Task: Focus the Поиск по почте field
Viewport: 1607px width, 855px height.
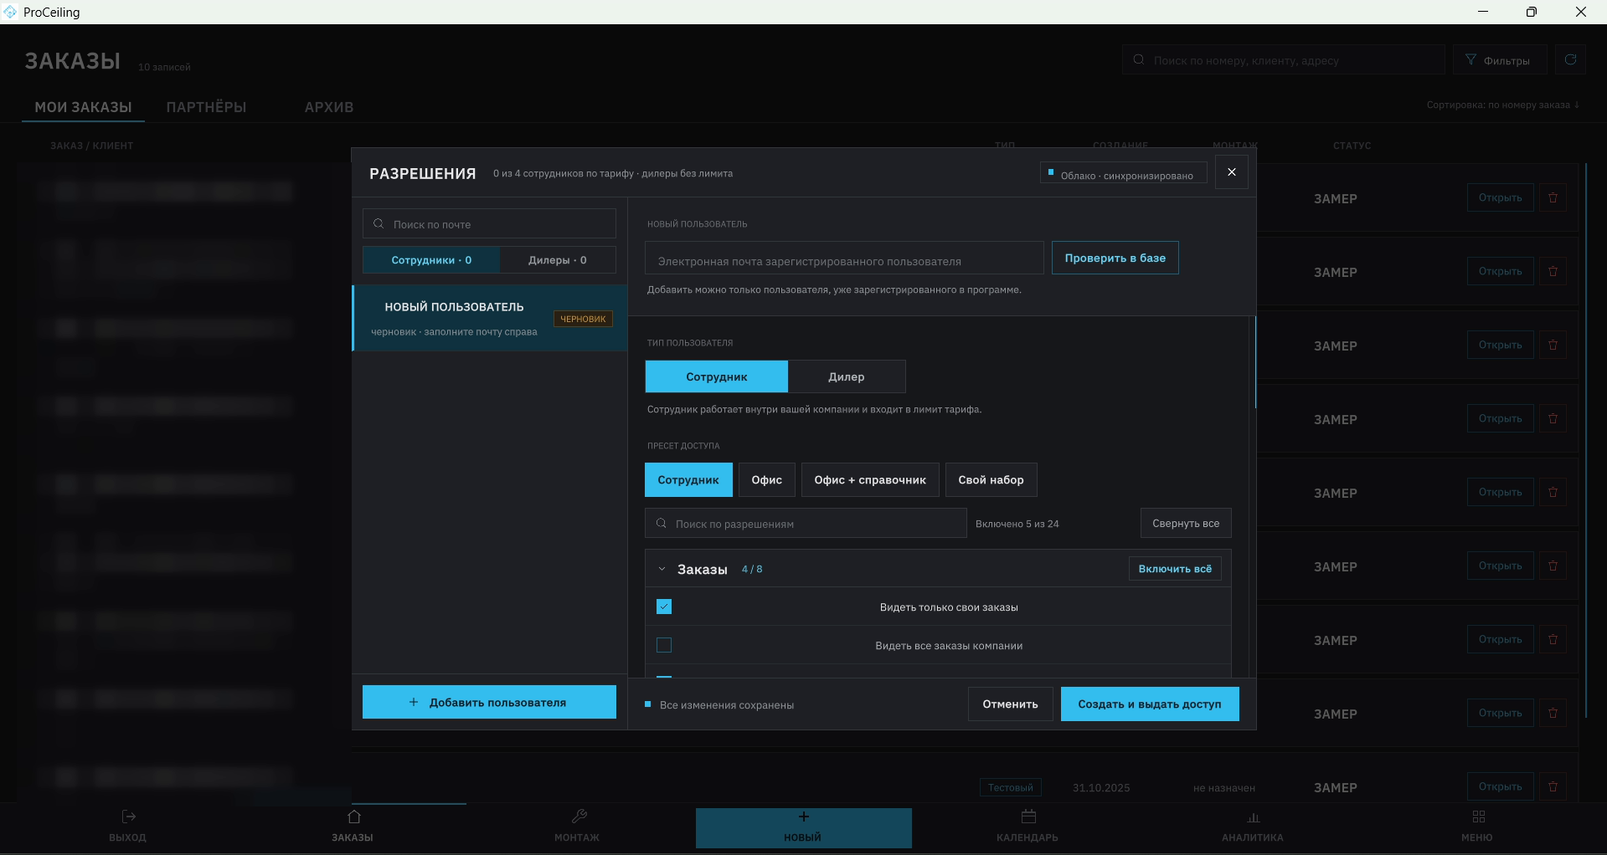Action: coord(489,223)
